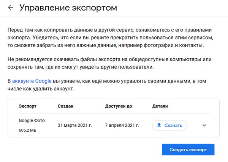Open the аккаунте Google link
The image size is (228, 162).
point(32,81)
